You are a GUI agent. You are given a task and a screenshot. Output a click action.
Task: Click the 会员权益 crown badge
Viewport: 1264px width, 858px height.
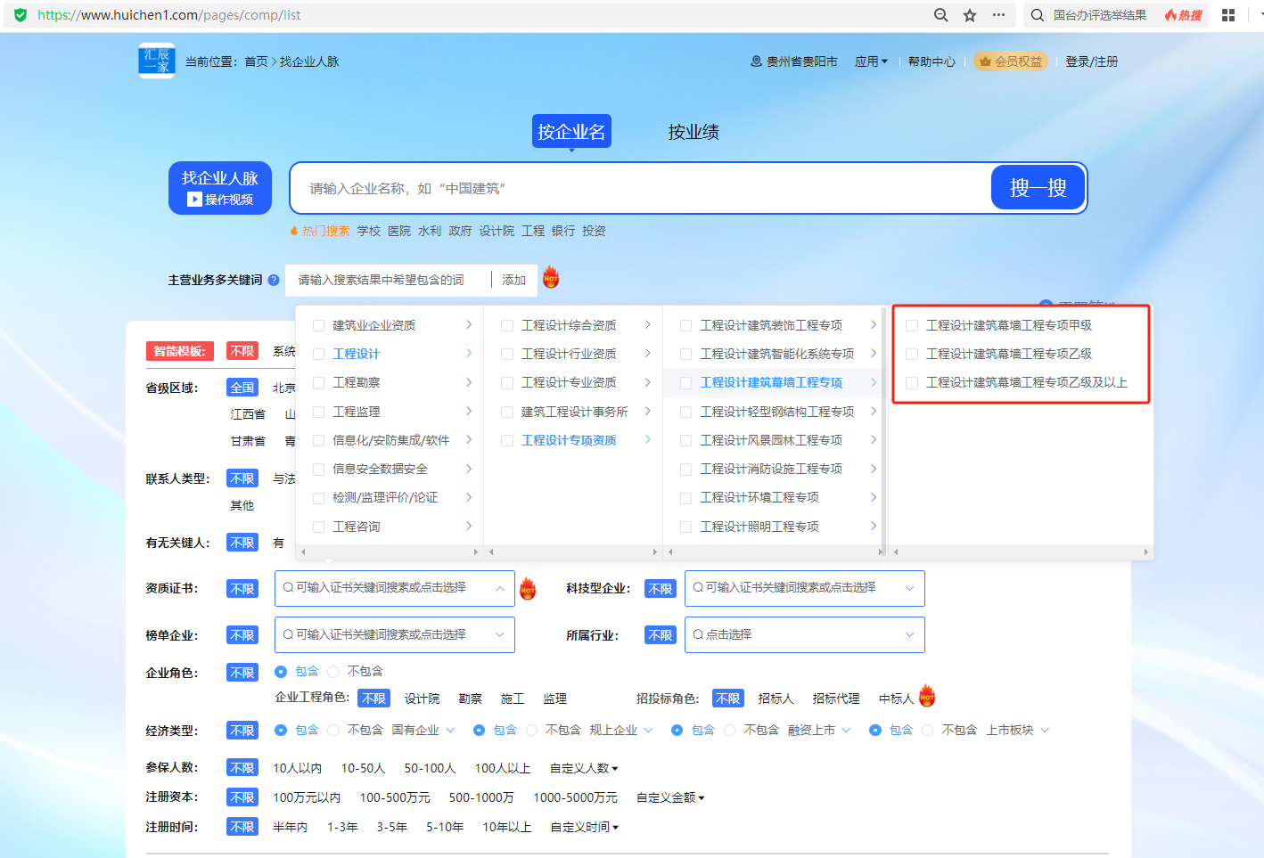pyautogui.click(x=1010, y=61)
